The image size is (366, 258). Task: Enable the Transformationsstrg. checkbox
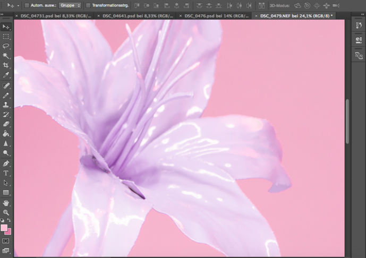[88, 5]
